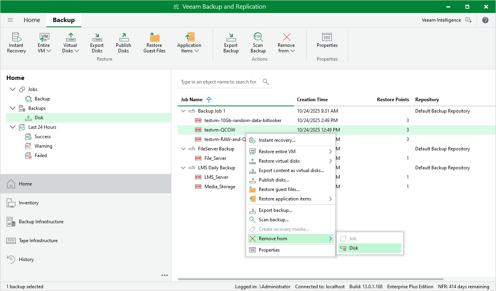
Task: Open the Backup Infrastructure view
Action: [85, 222]
